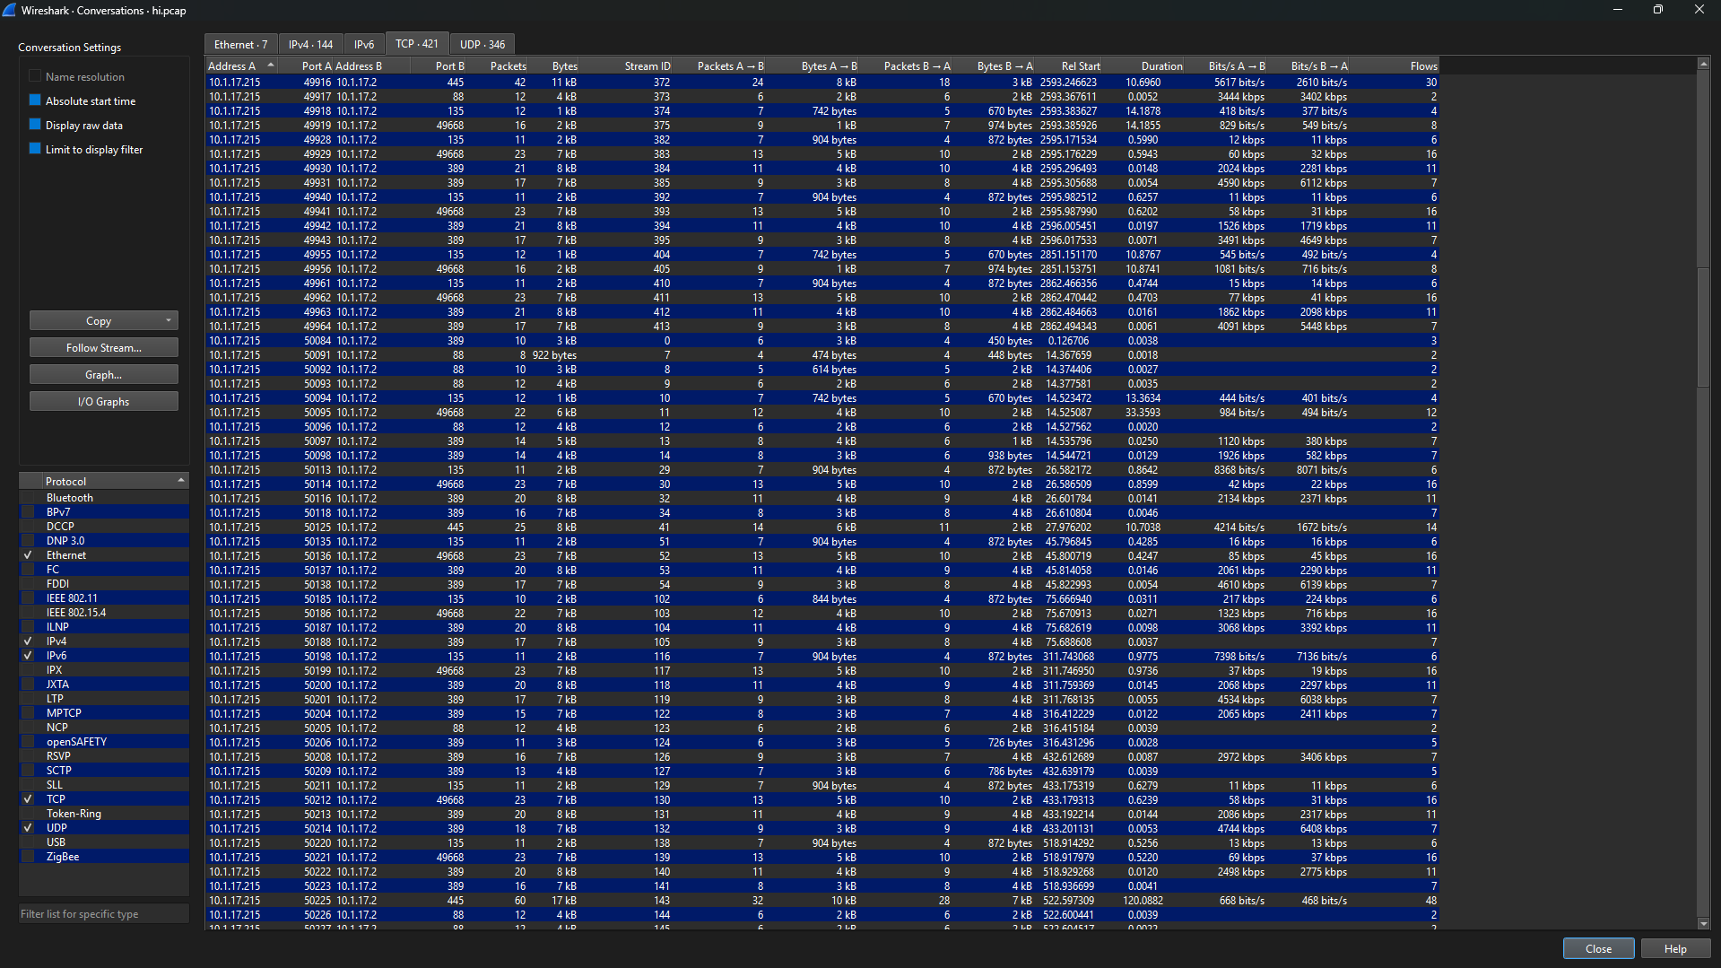Select the conversation row with port 49916

click(822, 83)
